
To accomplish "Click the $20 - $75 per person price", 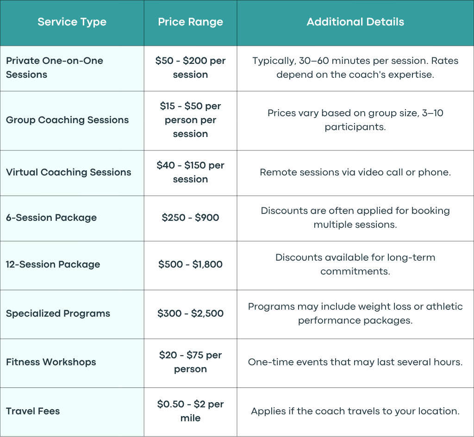I will point(190,362).
